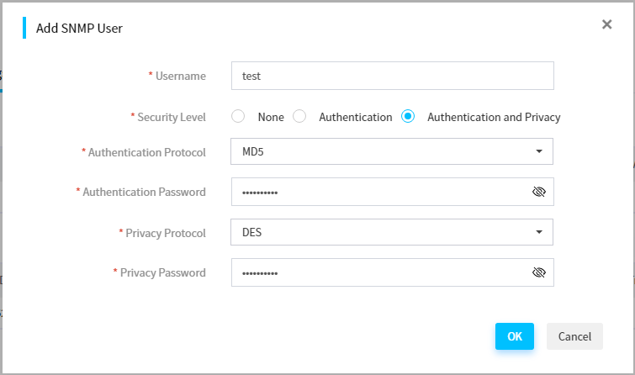Click the Cancel button

pyautogui.click(x=574, y=336)
